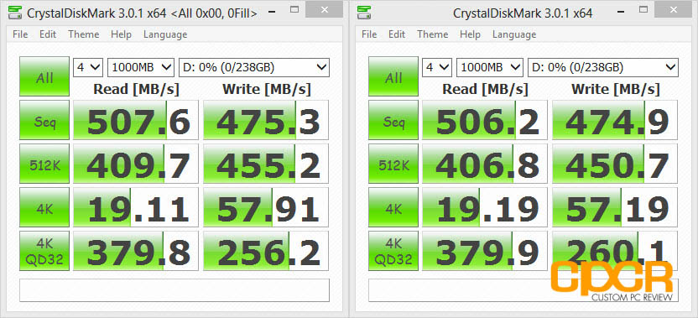The image size is (698, 318).
Task: Open Help menu in left window
Action: [x=121, y=34]
